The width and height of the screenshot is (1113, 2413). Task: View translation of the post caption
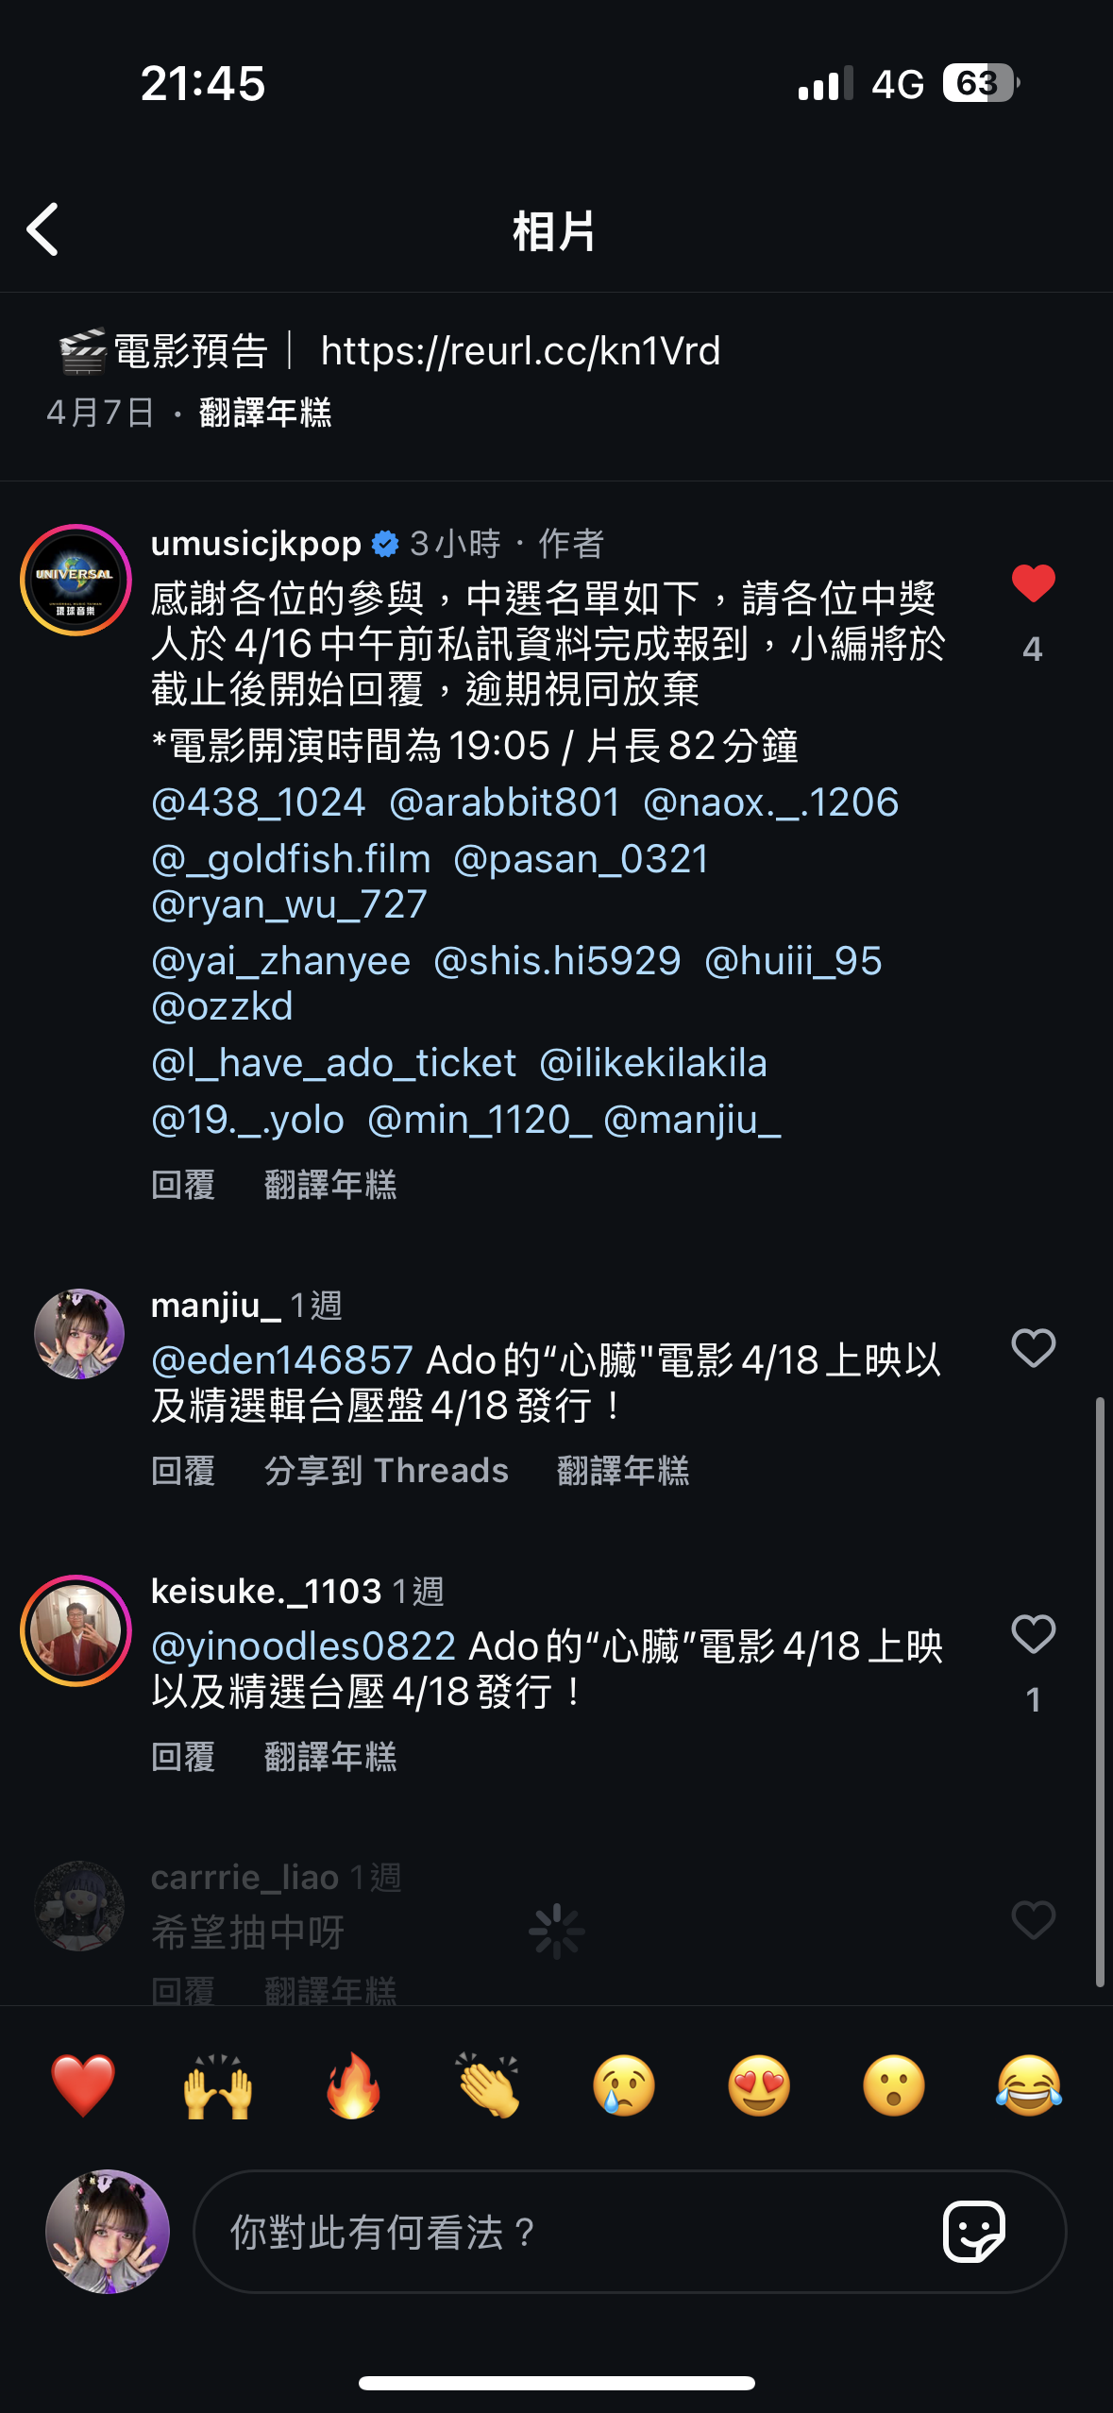click(265, 413)
